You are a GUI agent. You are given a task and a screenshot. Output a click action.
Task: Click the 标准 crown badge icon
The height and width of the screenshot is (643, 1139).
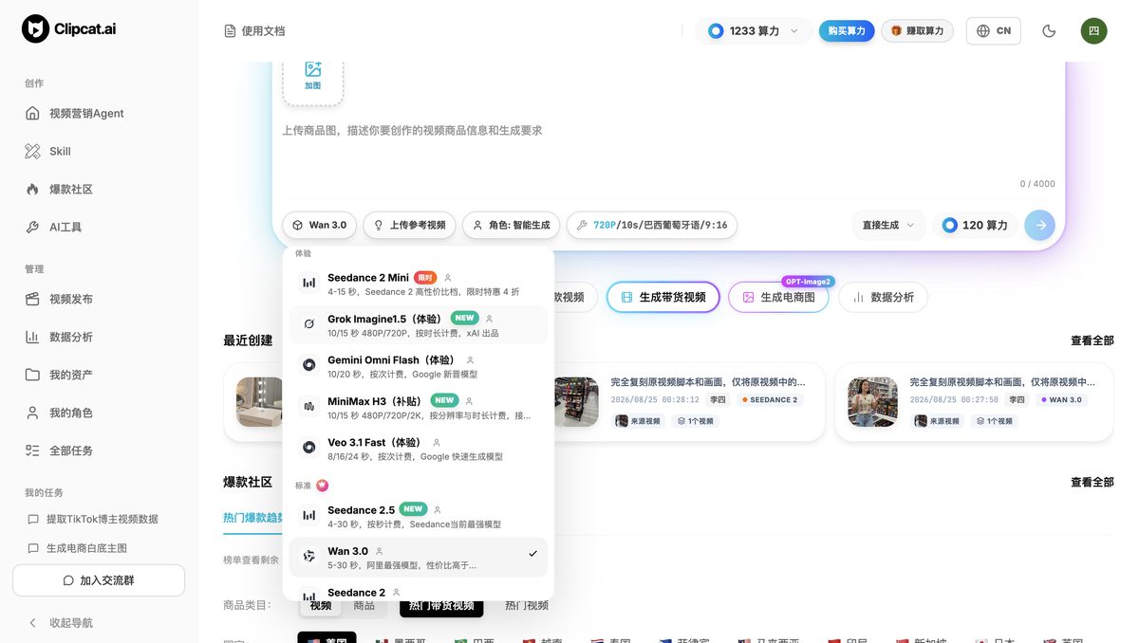pyautogui.click(x=323, y=486)
